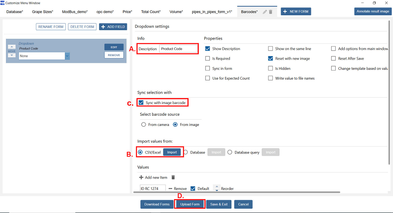Click the plus icon for Add new Item

point(141,178)
